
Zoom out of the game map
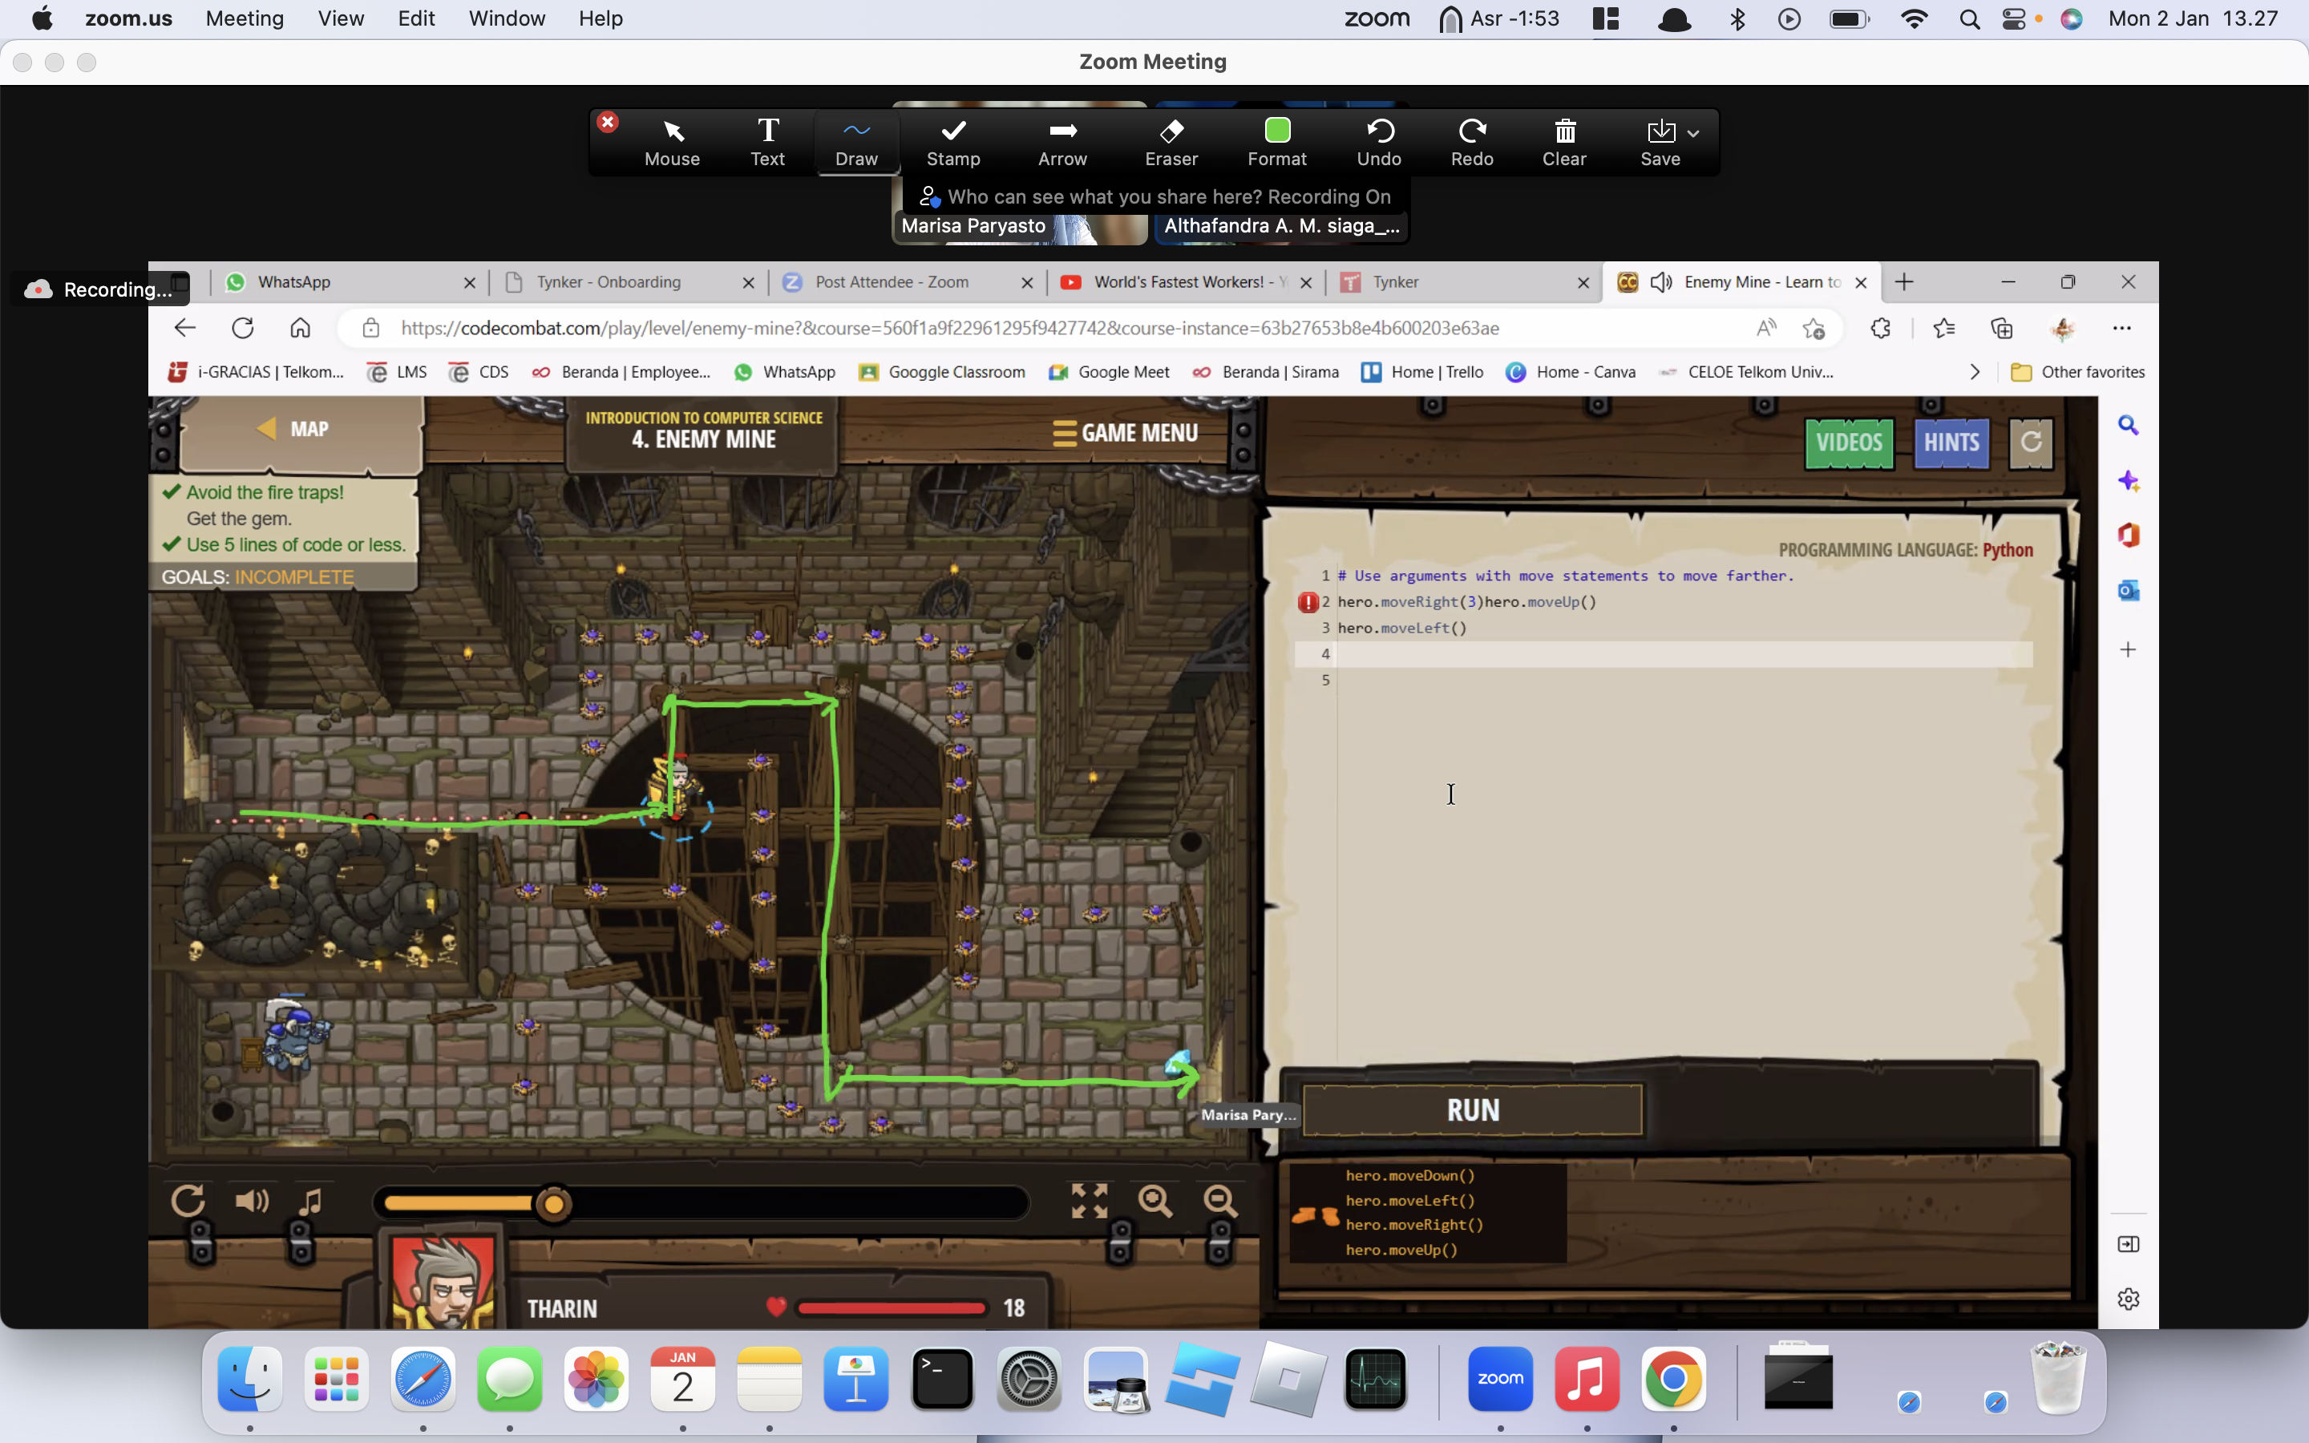point(1219,1201)
